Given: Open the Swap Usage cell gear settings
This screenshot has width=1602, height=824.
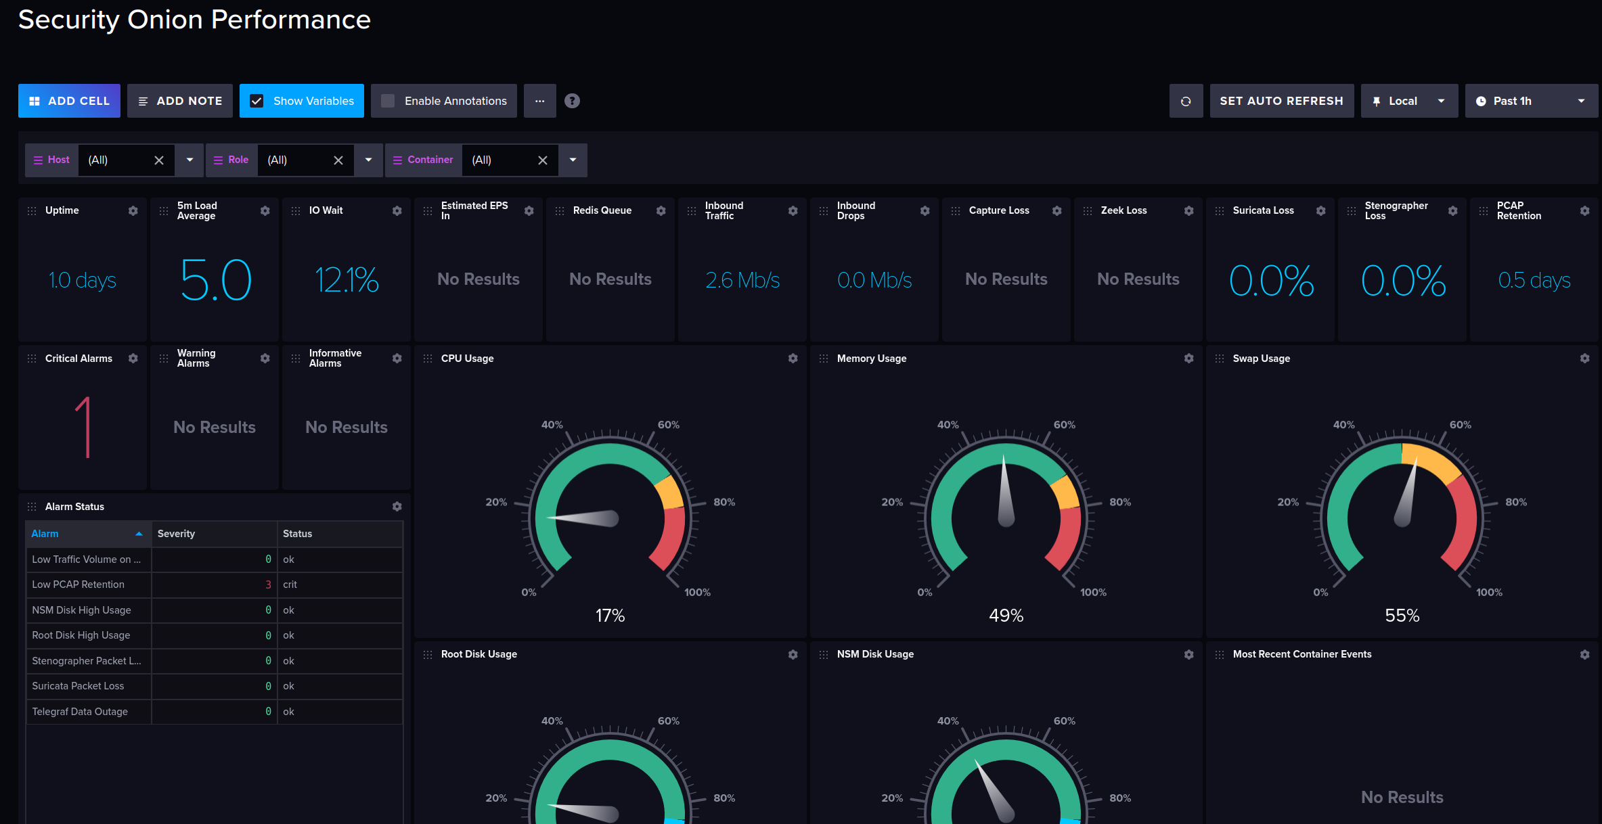Looking at the screenshot, I should pyautogui.click(x=1584, y=359).
